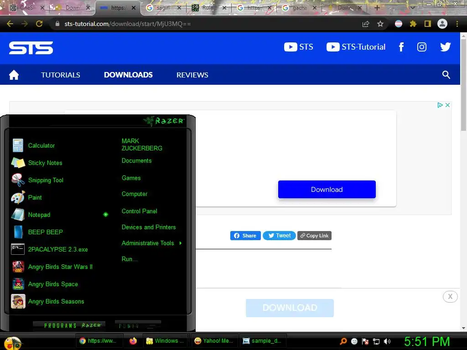Copy Link of the download
This screenshot has height=350, width=467.
coord(314,236)
